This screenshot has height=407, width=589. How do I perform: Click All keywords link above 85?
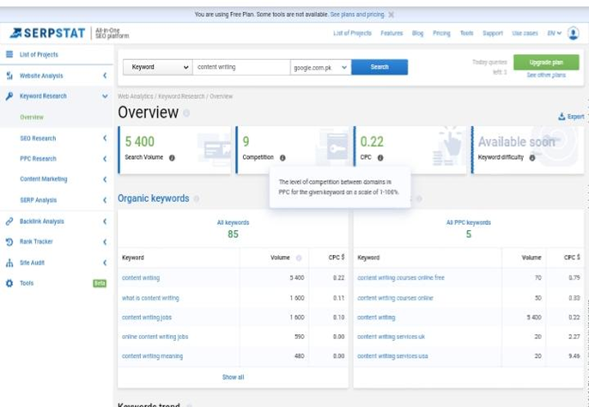[x=233, y=222]
